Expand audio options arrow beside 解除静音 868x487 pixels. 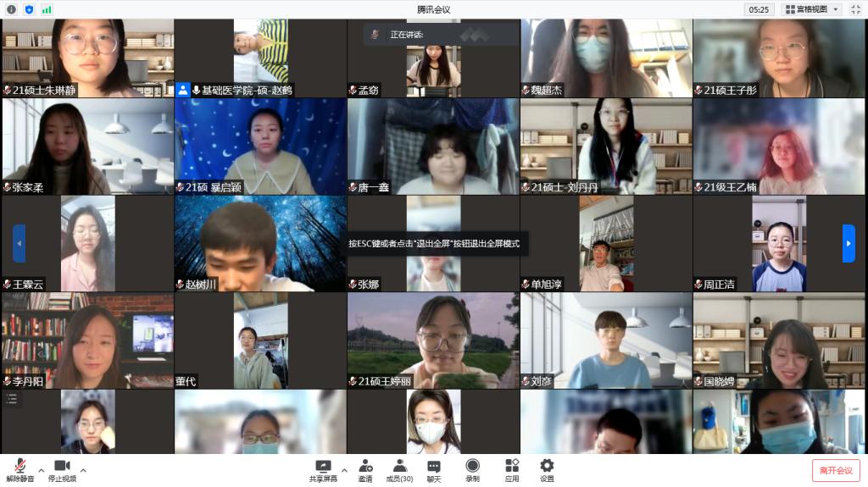coord(41,470)
